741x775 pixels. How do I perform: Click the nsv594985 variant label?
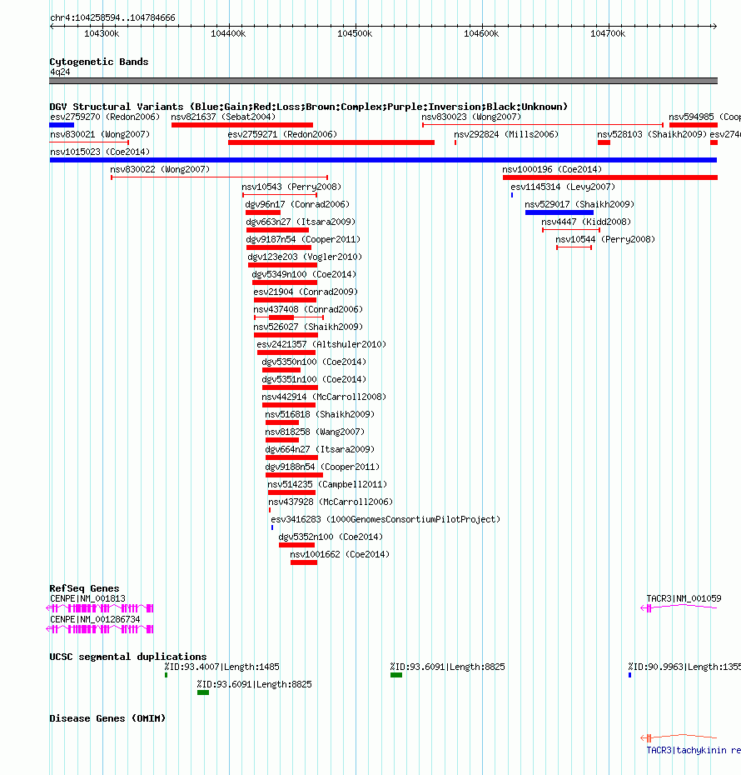click(x=705, y=117)
